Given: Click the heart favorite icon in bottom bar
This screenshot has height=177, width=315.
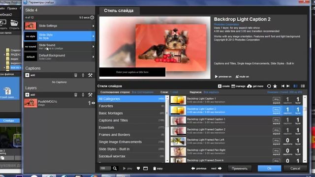Looking at the screenshot, I should click(138, 168).
